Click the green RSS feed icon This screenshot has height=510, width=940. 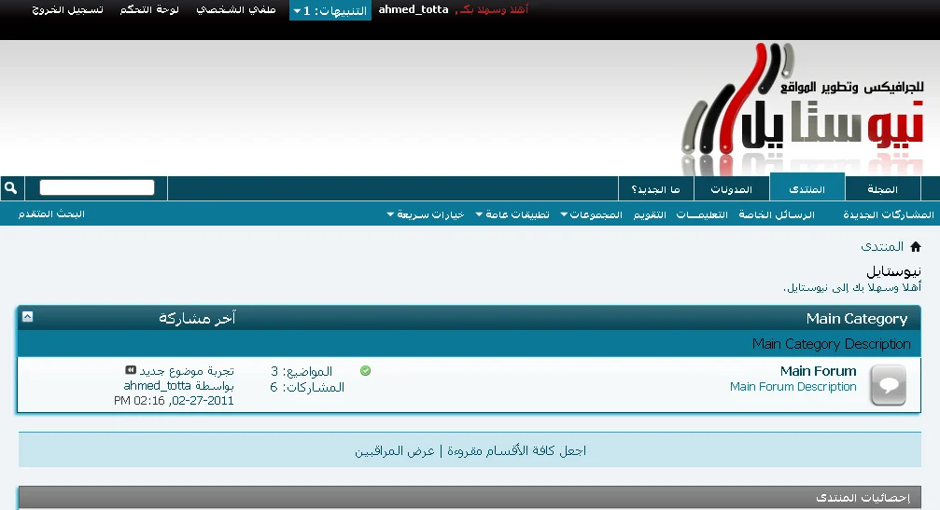tap(365, 371)
